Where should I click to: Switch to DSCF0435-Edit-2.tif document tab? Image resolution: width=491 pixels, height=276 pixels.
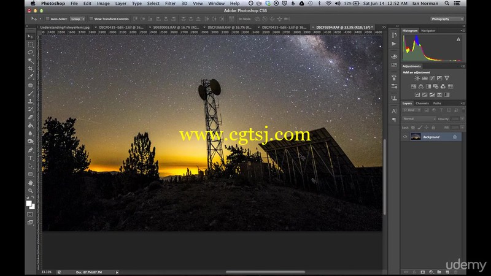pyautogui.click(x=121, y=27)
